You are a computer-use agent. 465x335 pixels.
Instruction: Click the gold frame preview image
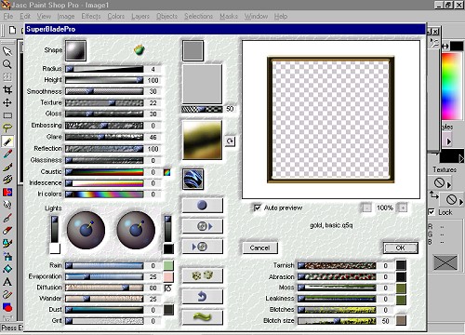point(331,119)
